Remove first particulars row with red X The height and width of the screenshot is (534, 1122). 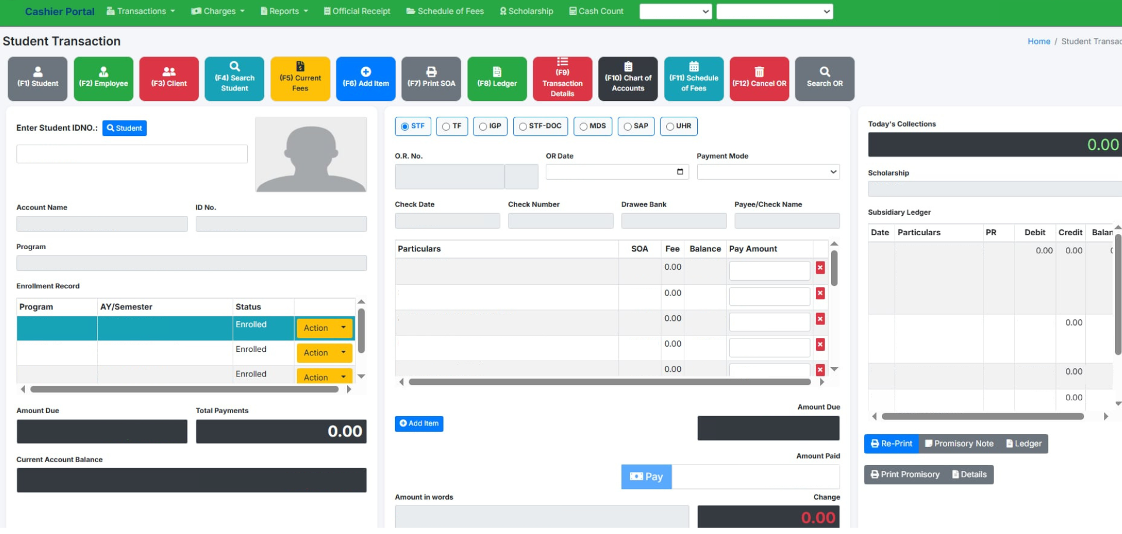pos(820,268)
